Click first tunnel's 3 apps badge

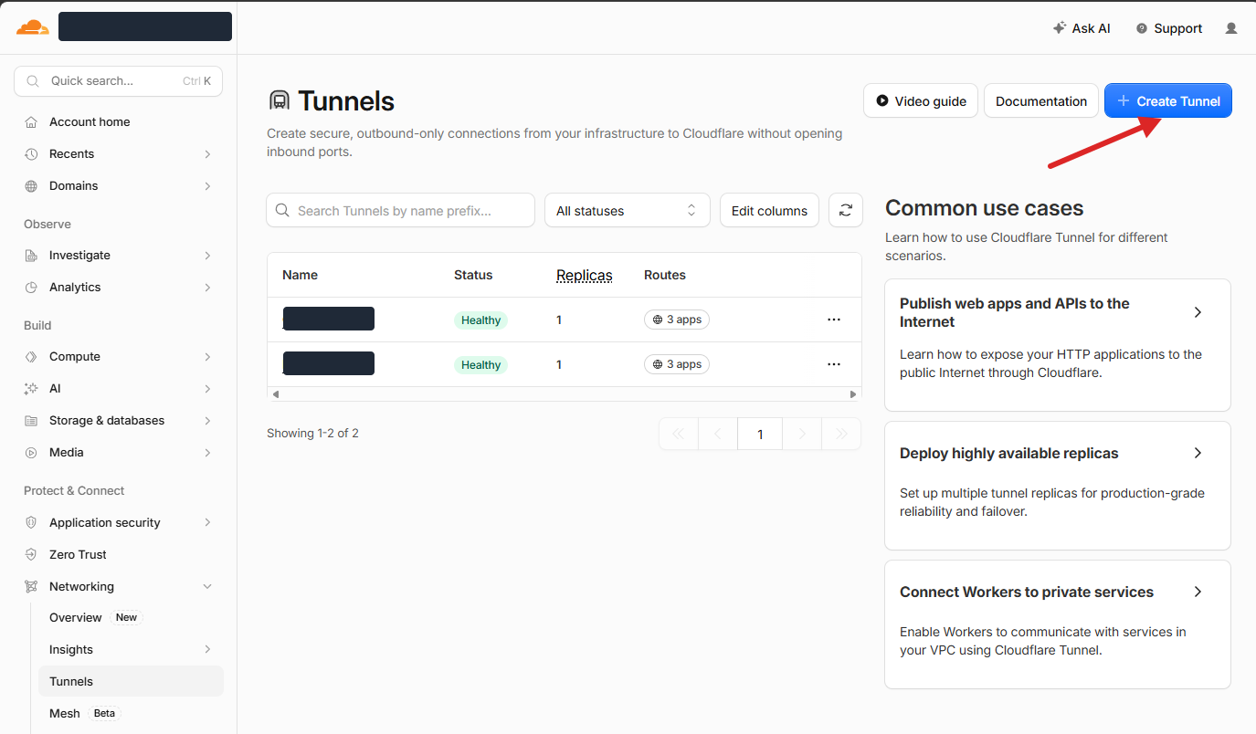coord(677,320)
